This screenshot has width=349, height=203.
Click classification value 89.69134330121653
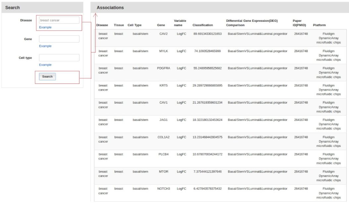point(207,34)
